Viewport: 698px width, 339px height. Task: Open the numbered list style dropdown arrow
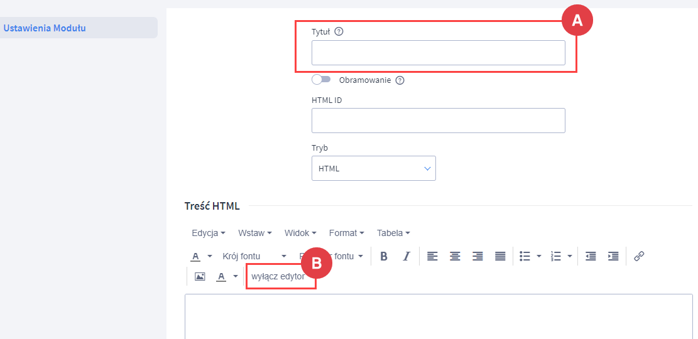[x=570, y=256]
